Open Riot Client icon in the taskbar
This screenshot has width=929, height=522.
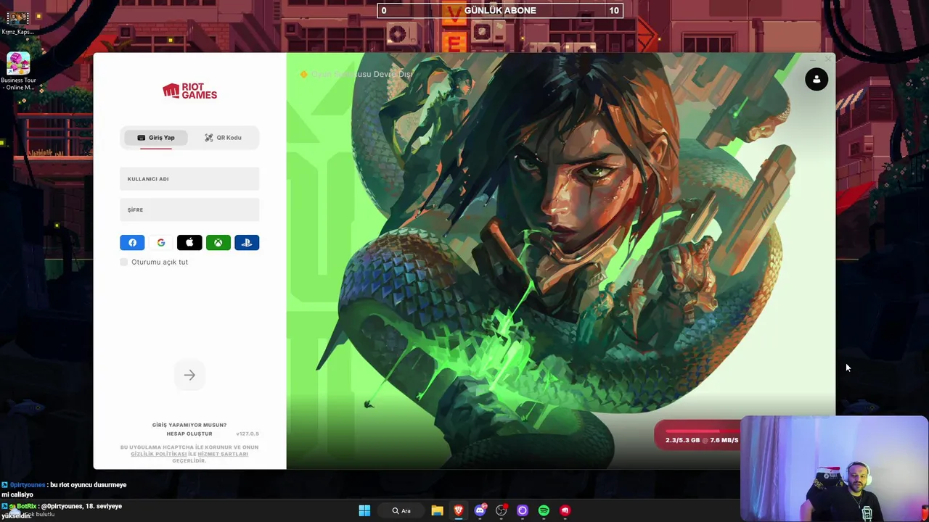pos(565,510)
